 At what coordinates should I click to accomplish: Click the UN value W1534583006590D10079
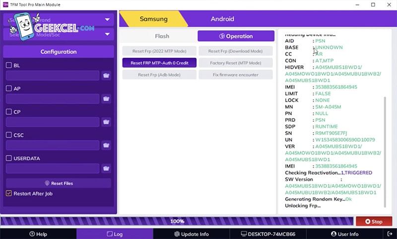pos(345,140)
